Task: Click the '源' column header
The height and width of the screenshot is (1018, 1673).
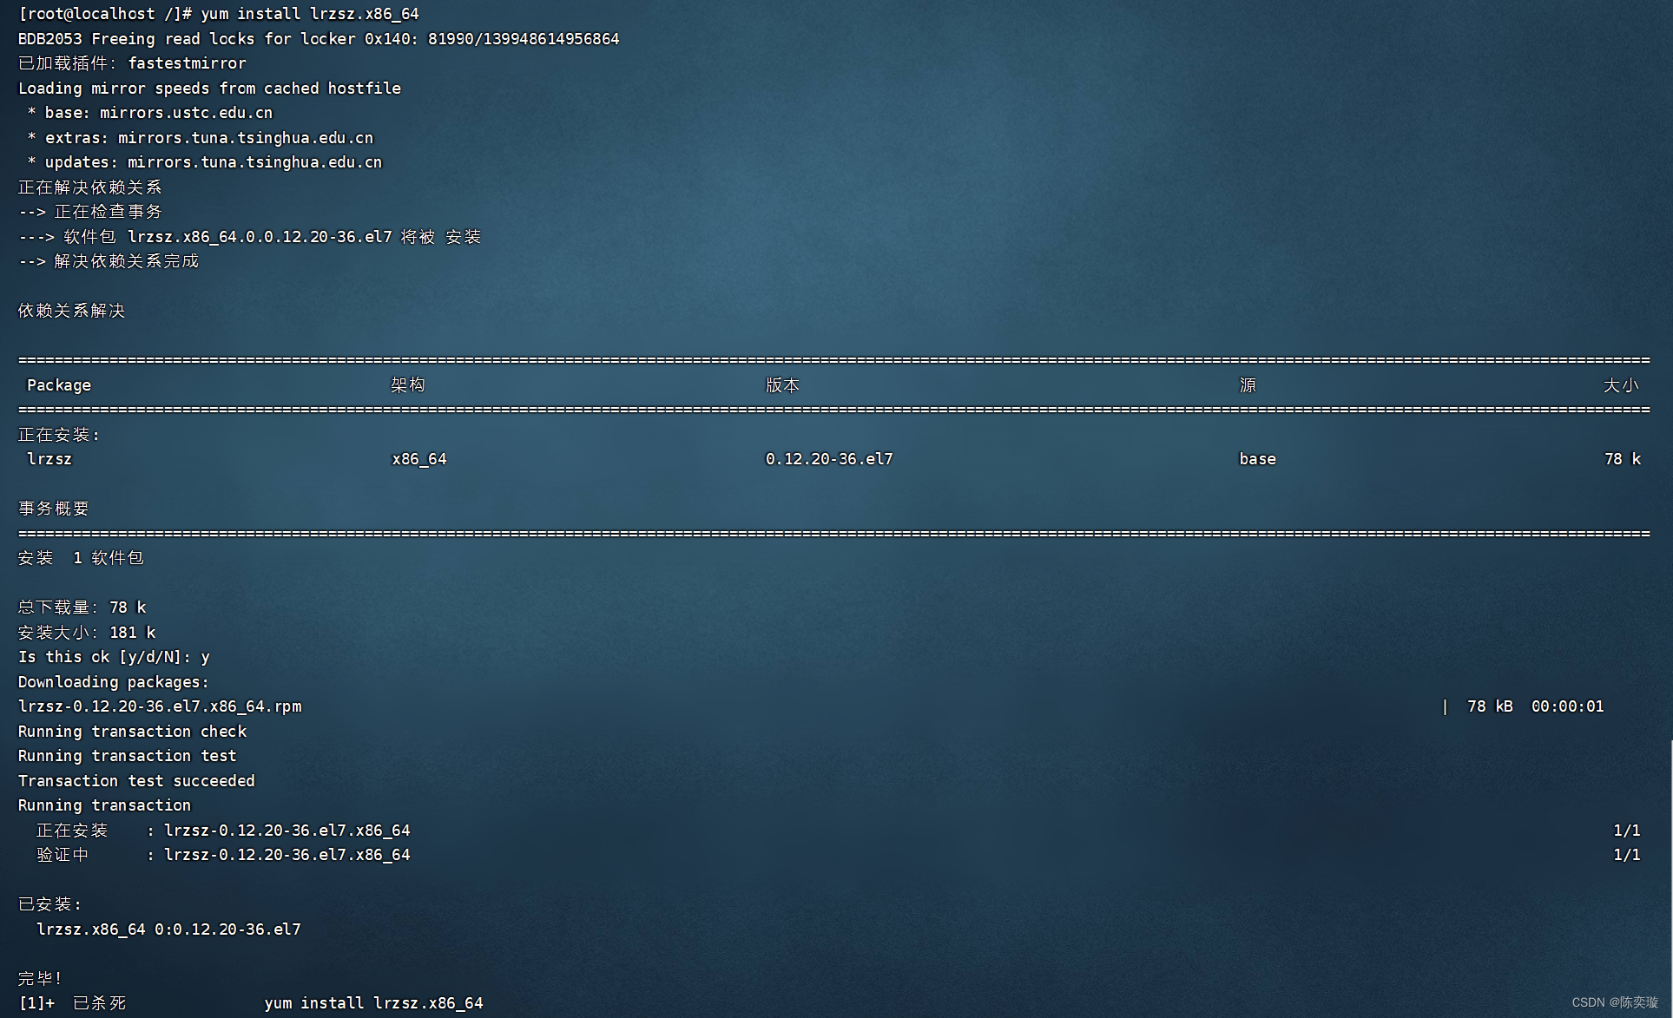Action: pyautogui.click(x=1248, y=385)
